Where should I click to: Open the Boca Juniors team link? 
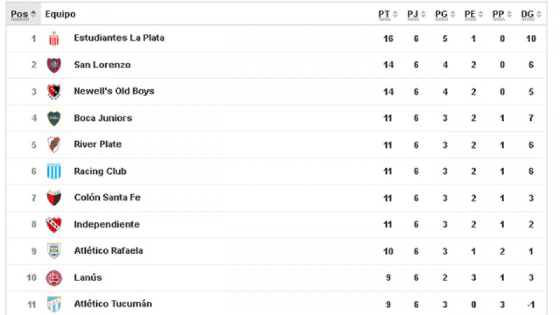pyautogui.click(x=103, y=118)
